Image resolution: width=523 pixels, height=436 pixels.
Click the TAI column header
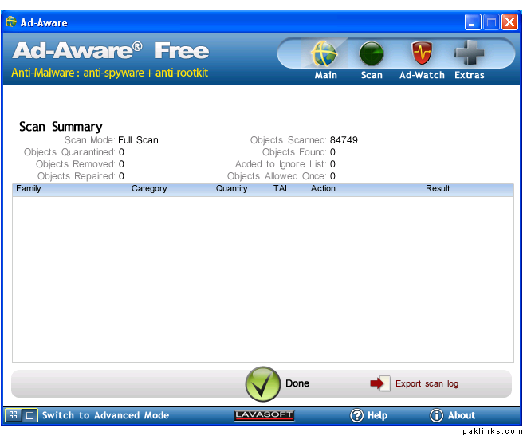tap(280, 189)
